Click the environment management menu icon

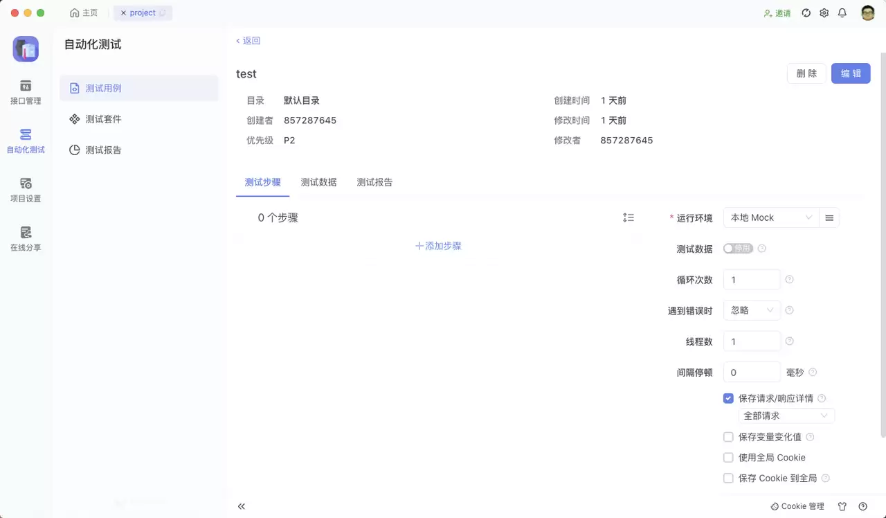point(829,217)
